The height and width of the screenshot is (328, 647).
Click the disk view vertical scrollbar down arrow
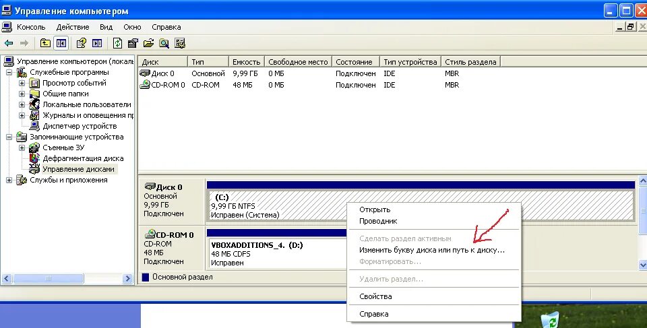[642, 265]
